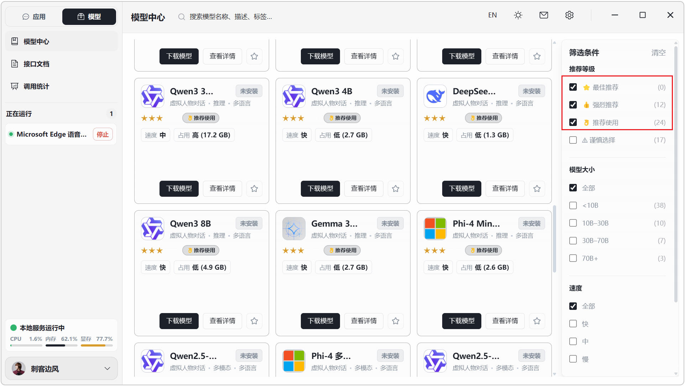Open the mail inbox icon

coord(544,15)
